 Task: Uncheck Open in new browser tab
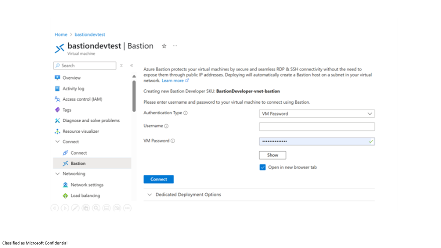click(x=262, y=167)
